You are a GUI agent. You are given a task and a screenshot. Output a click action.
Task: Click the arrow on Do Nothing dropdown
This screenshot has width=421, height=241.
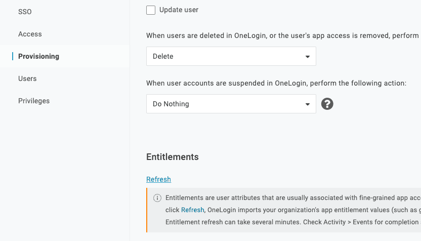coord(307,104)
